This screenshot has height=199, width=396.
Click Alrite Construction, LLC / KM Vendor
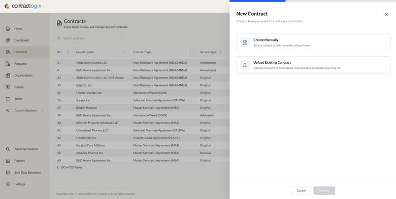point(100,78)
